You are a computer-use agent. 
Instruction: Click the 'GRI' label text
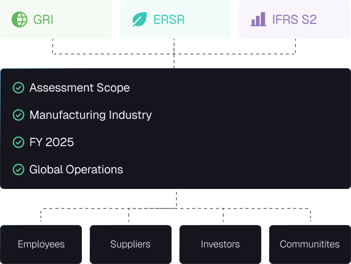point(43,19)
